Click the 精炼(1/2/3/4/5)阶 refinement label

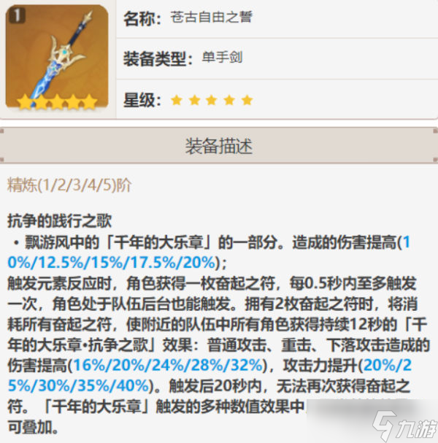coord(69,185)
